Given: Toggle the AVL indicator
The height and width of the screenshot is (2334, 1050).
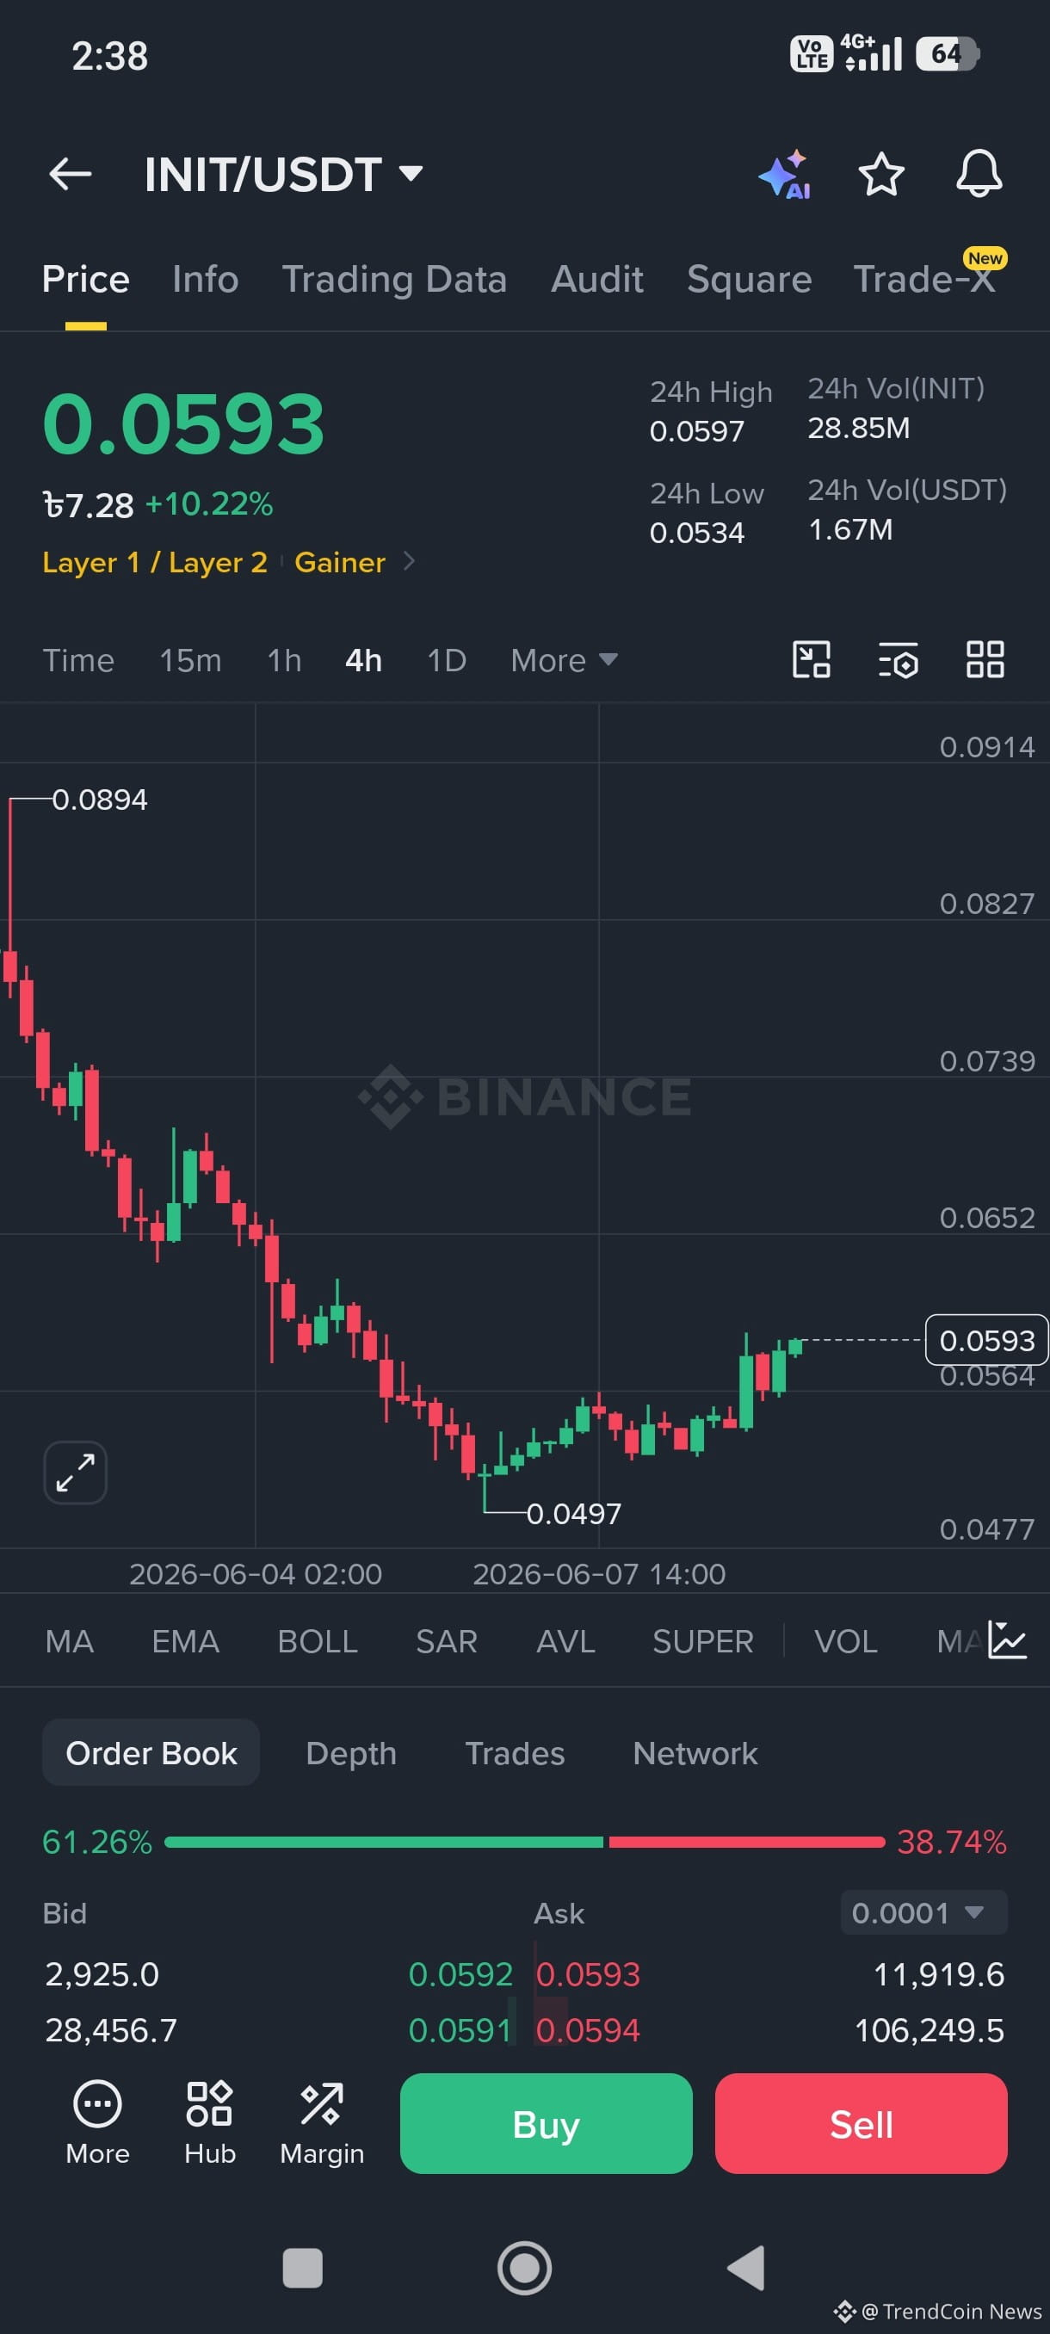Looking at the screenshot, I should pos(565,1641).
